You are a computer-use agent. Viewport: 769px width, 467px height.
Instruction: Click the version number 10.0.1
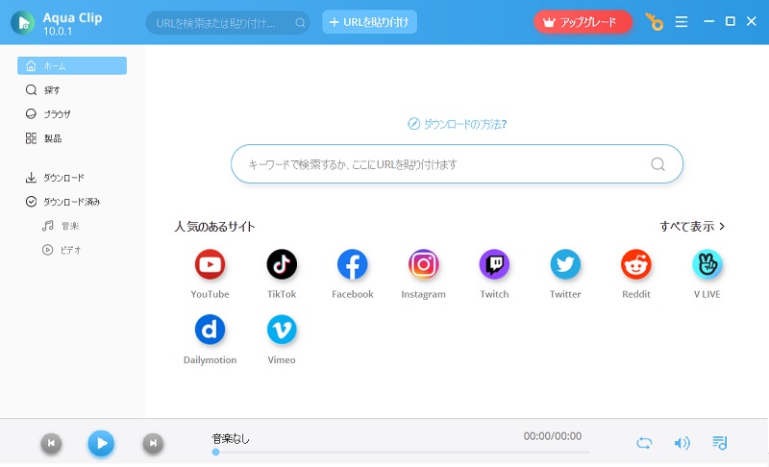[58, 32]
